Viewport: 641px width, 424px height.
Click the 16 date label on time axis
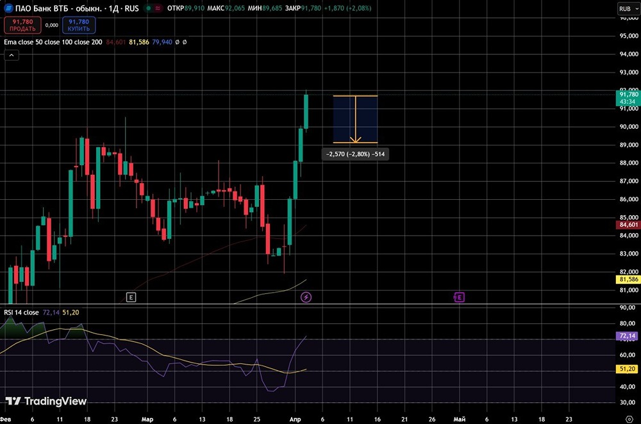pyautogui.click(x=378, y=419)
